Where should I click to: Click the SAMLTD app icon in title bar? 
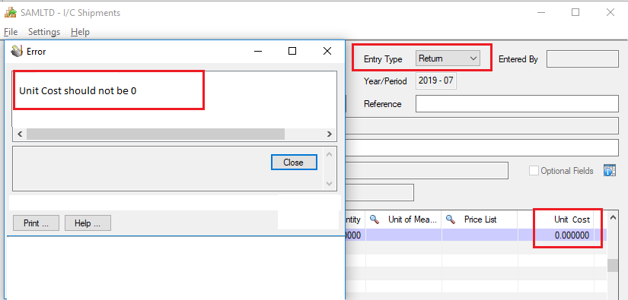point(11,12)
